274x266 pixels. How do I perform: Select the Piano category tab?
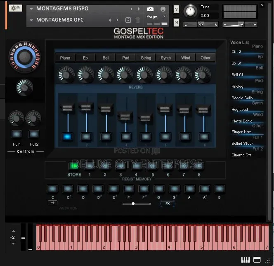pos(65,58)
